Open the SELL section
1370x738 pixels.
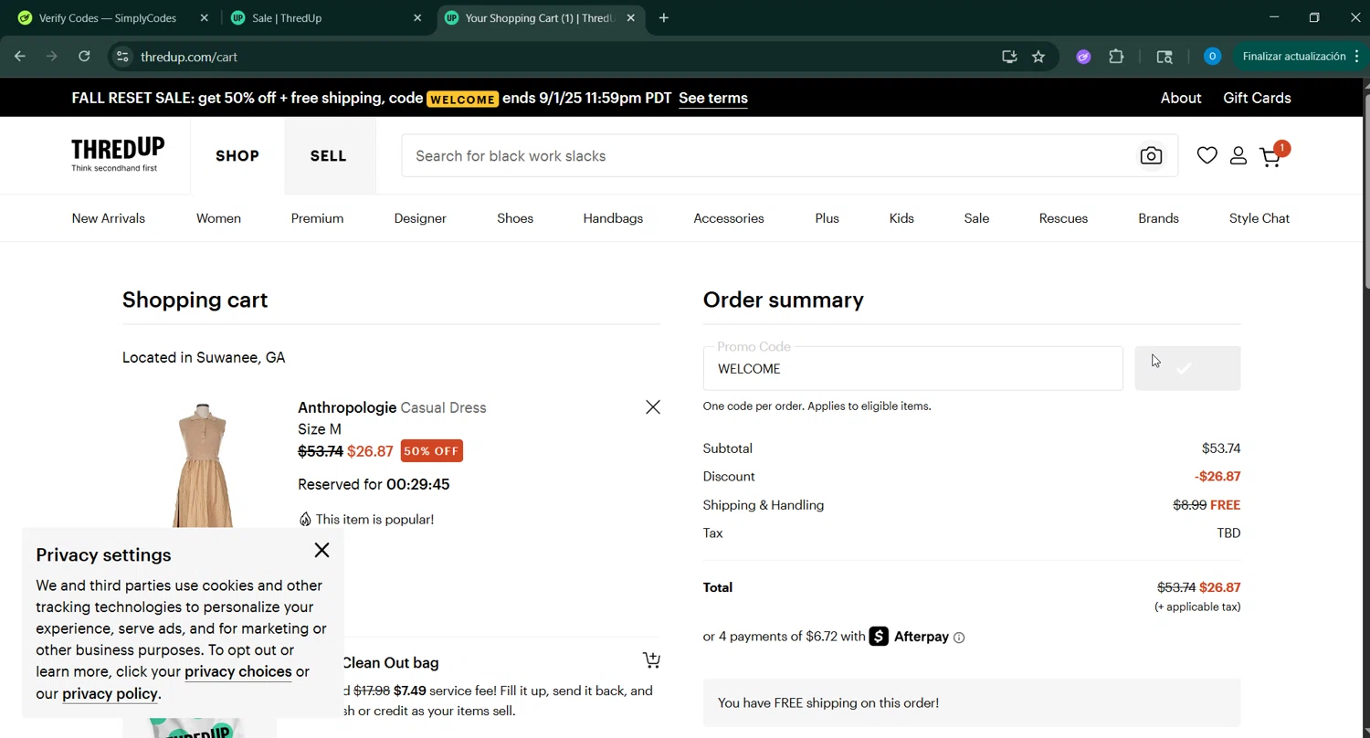pyautogui.click(x=329, y=156)
